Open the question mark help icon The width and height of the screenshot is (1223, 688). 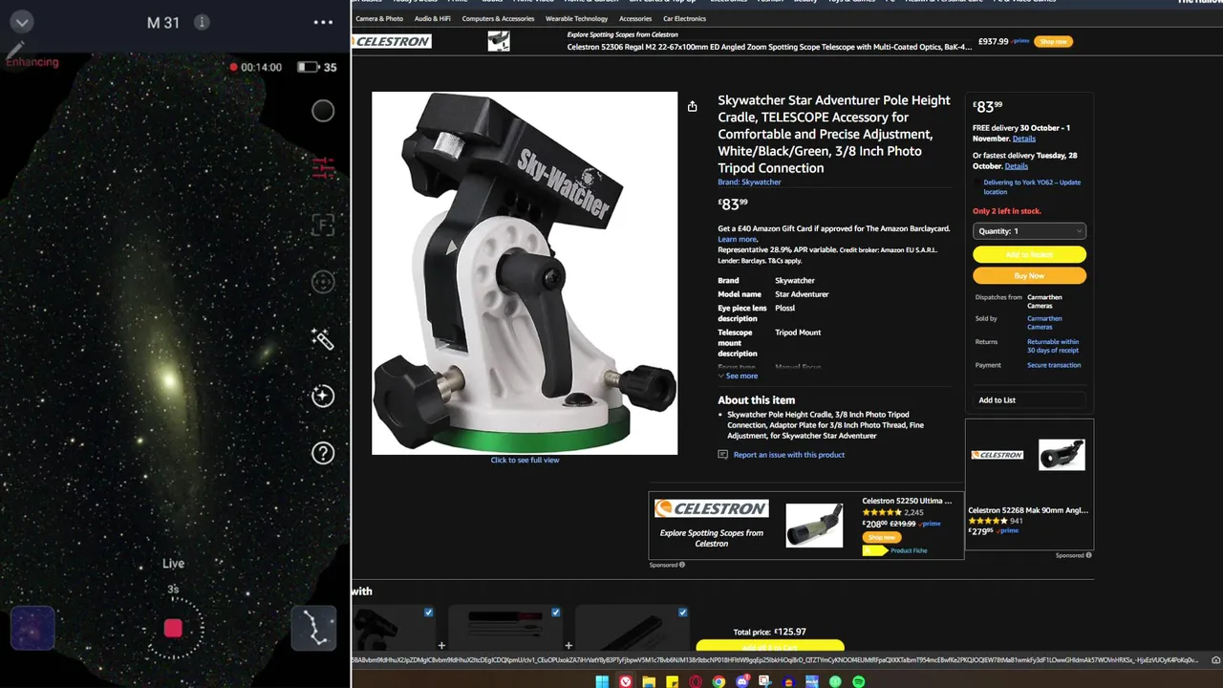click(323, 453)
